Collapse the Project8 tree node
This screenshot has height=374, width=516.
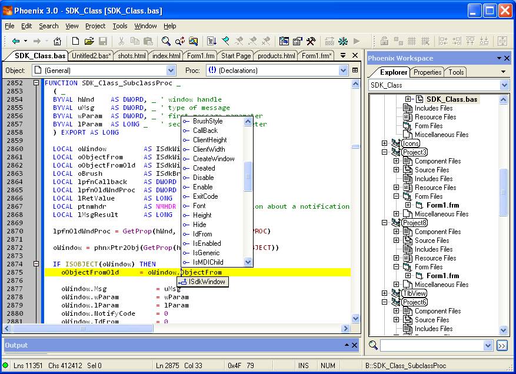tap(384, 223)
